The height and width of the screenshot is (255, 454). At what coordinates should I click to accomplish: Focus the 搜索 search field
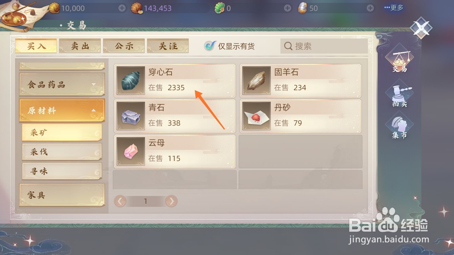tap(324, 46)
